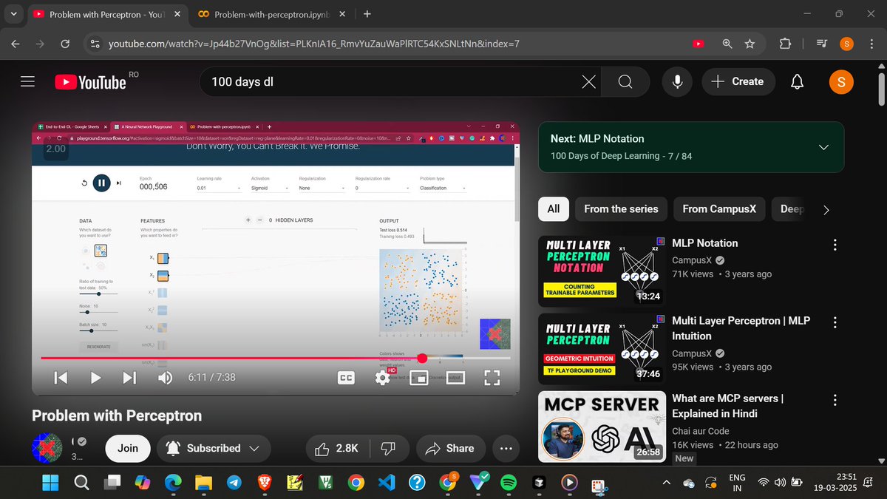The image size is (887, 499).
Task: Open the YouTube hamburger guide menu
Action: (x=28, y=81)
